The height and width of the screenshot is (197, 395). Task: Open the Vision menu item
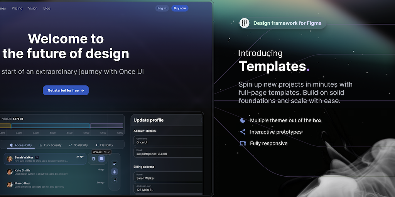[x=33, y=8]
